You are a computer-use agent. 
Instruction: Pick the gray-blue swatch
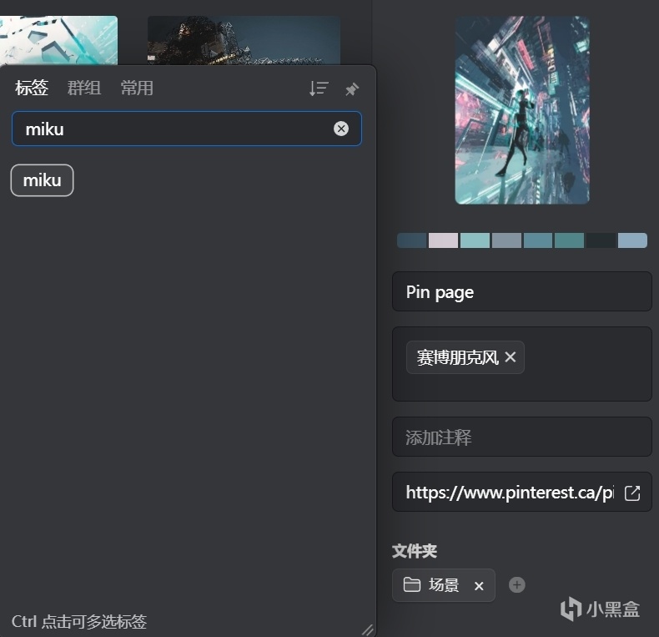(x=506, y=240)
